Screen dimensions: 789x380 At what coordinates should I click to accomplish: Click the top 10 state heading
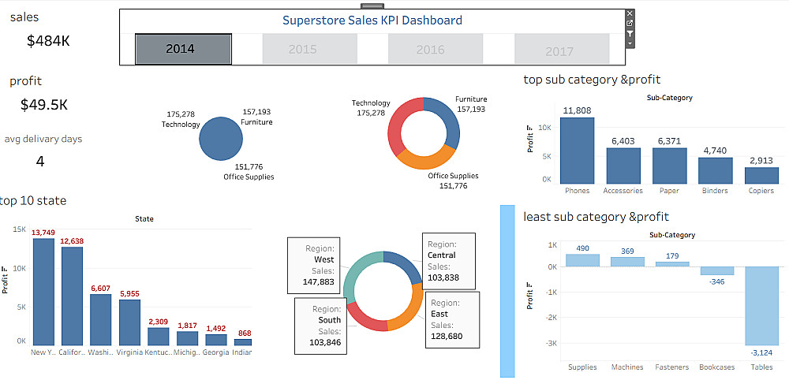[x=32, y=201]
